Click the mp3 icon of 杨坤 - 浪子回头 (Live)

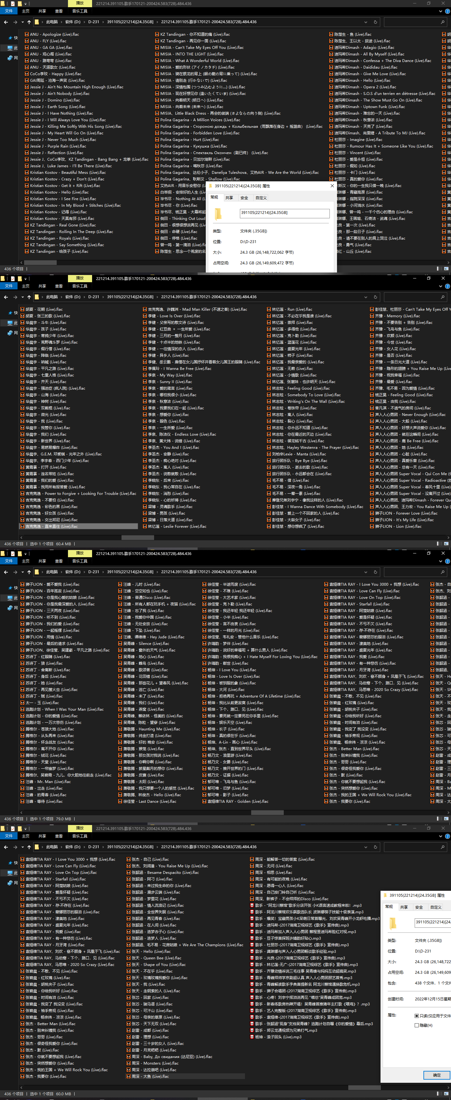point(252,1037)
